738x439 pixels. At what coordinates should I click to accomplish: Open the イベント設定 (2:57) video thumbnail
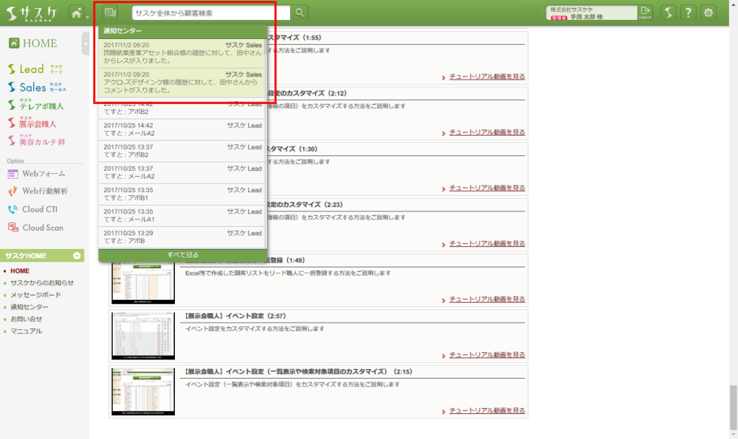click(143, 335)
